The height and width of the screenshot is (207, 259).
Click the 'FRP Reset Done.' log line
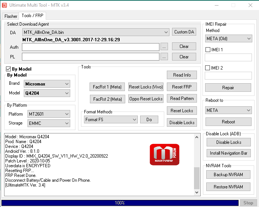[21, 175]
